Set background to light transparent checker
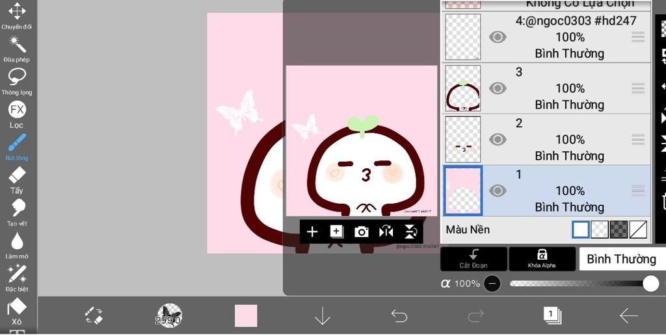Viewport: 666px width, 335px height. pos(600,229)
